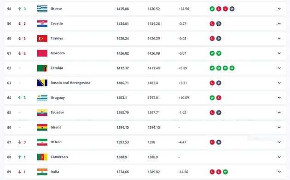This screenshot has width=290, height=180.
Task: Click Greece's green W result badge
Action: pos(212,9)
